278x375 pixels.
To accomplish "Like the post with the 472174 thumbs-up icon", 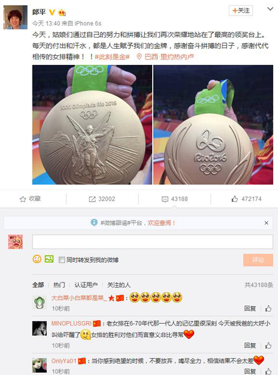I will pos(235,199).
